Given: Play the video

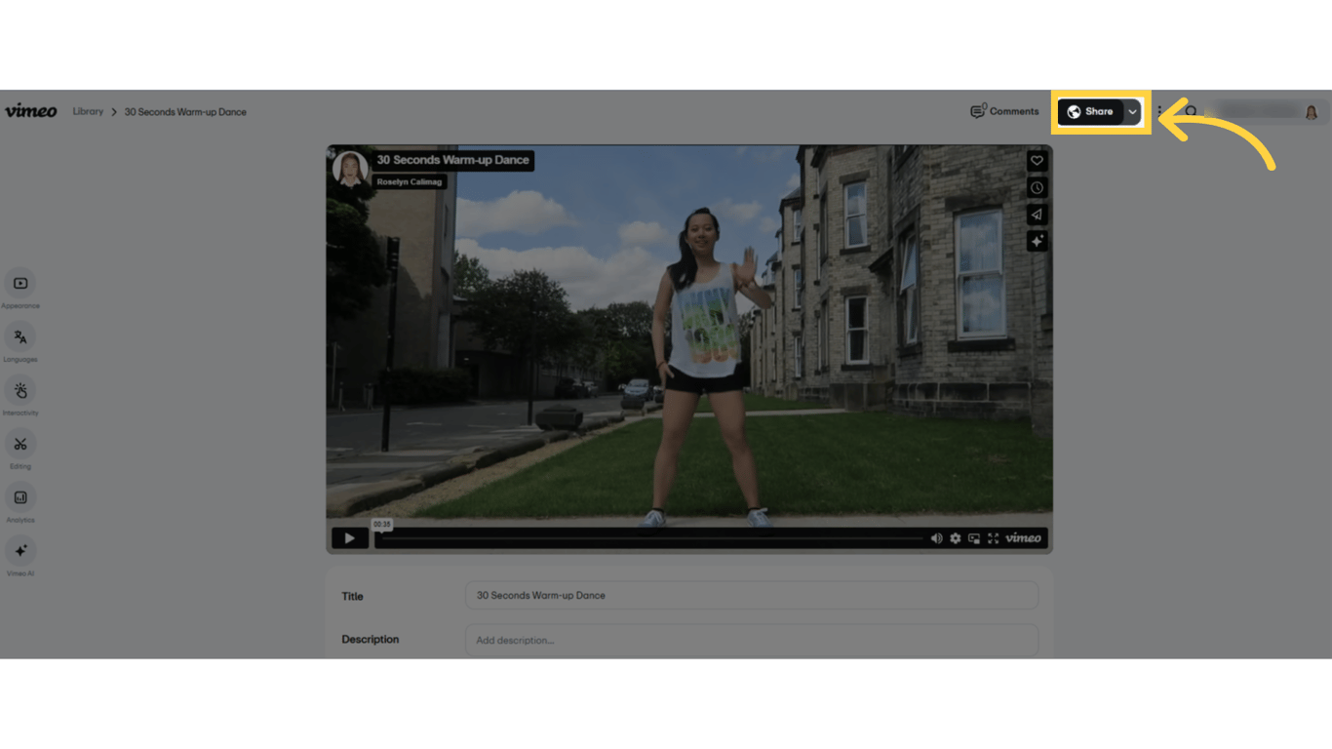Looking at the screenshot, I should pyautogui.click(x=349, y=538).
